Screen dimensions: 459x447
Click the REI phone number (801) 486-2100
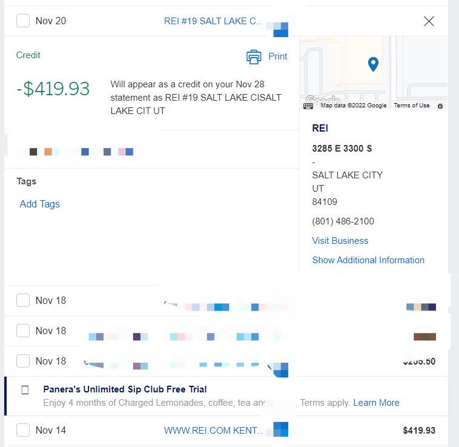343,221
